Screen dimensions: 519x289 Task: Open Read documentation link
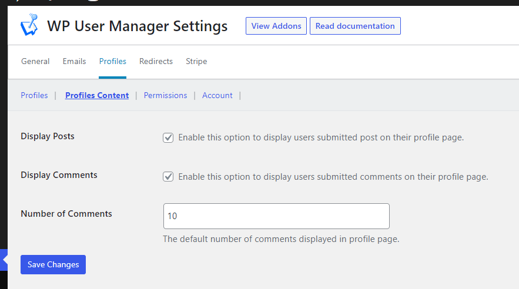tap(355, 26)
